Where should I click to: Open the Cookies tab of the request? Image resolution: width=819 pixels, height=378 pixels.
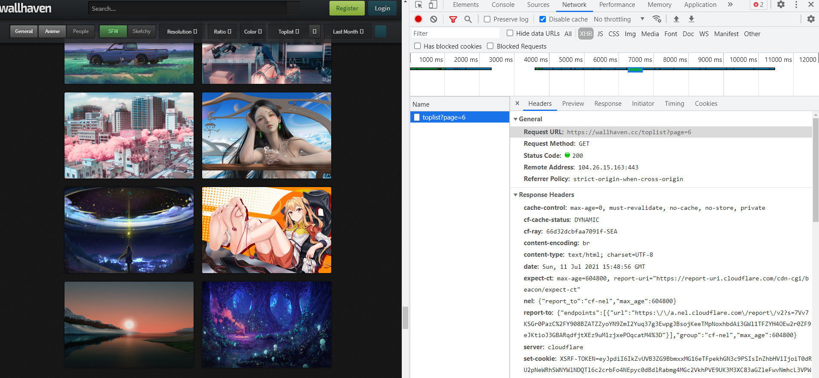706,104
